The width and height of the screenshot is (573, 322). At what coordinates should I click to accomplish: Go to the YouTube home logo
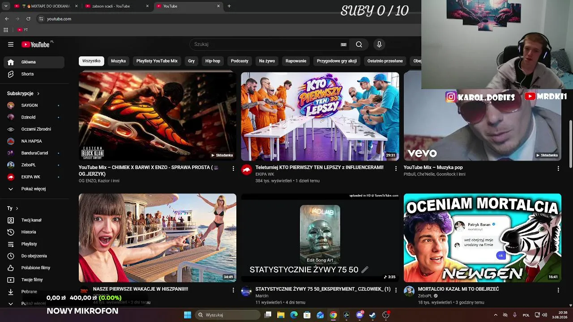[x=35, y=44]
